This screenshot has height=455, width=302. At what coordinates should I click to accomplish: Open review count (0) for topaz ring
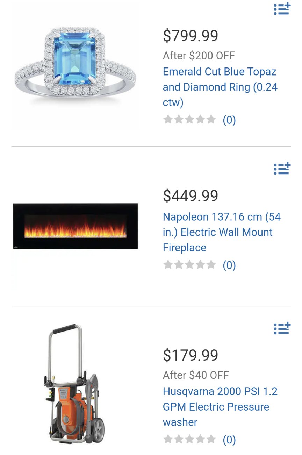click(229, 120)
